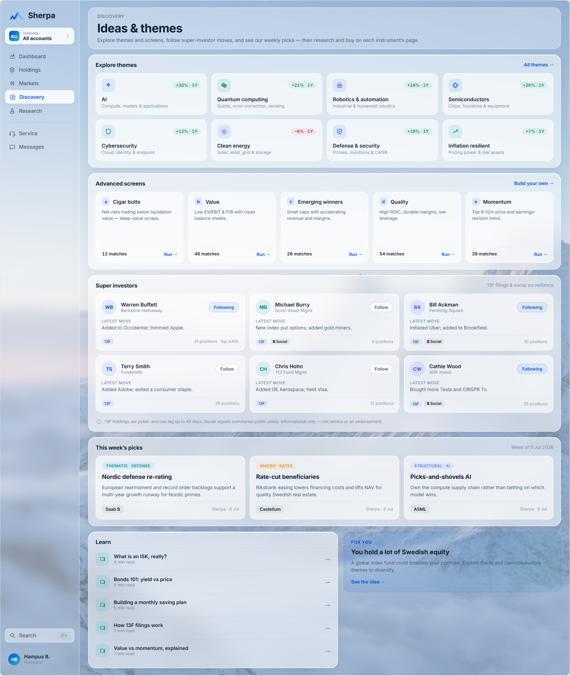
Task: Open the Castellum ticker chip
Action: (270, 509)
